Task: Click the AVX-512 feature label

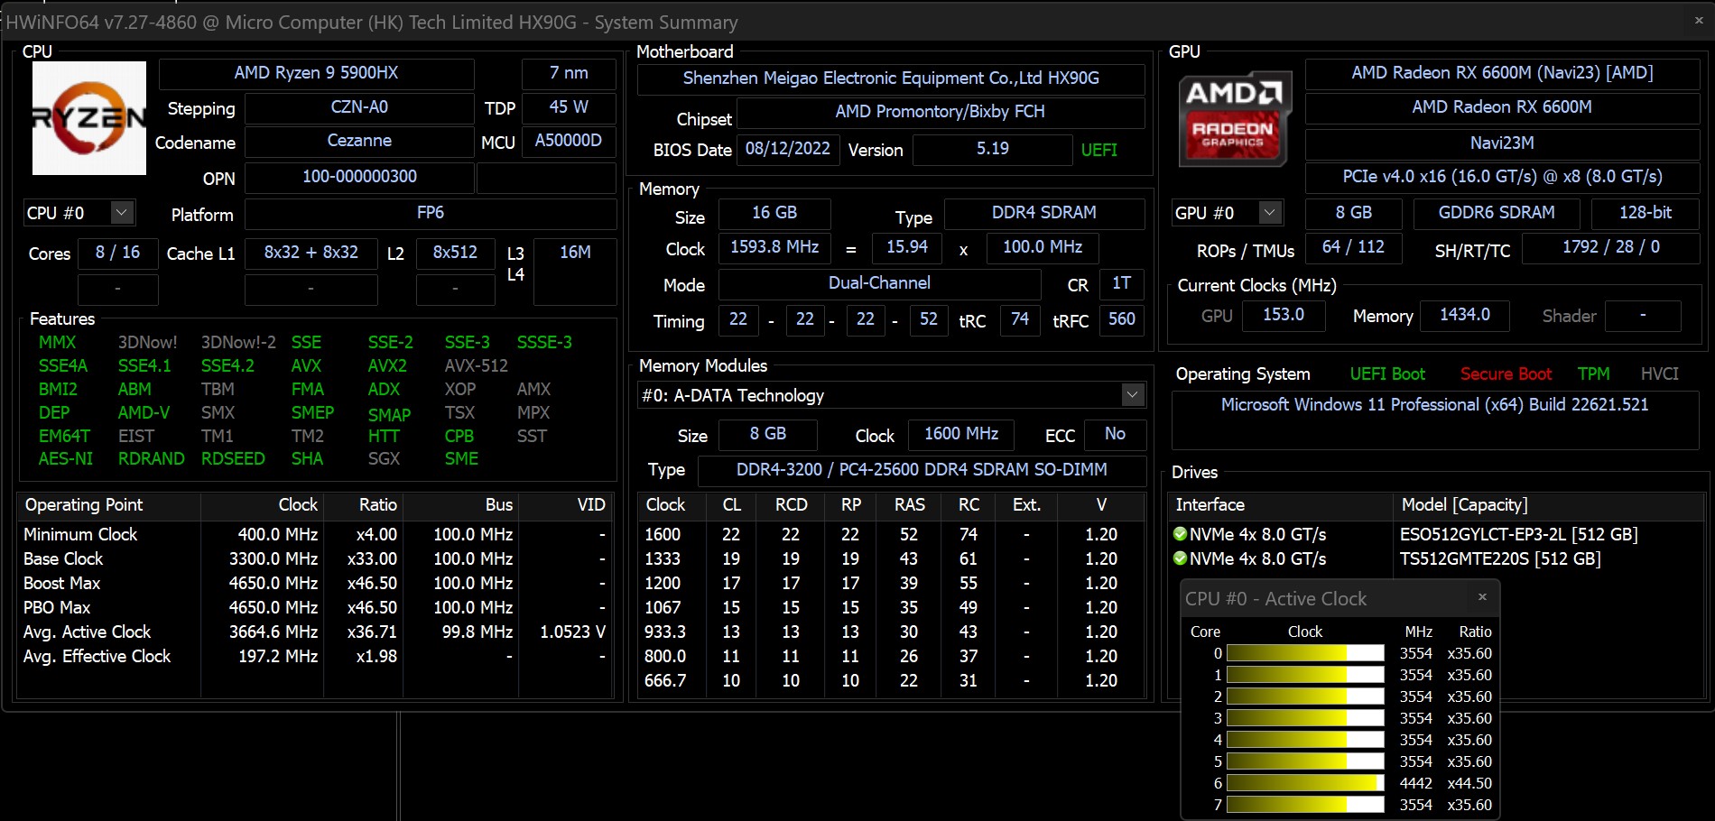Action: [x=477, y=366]
